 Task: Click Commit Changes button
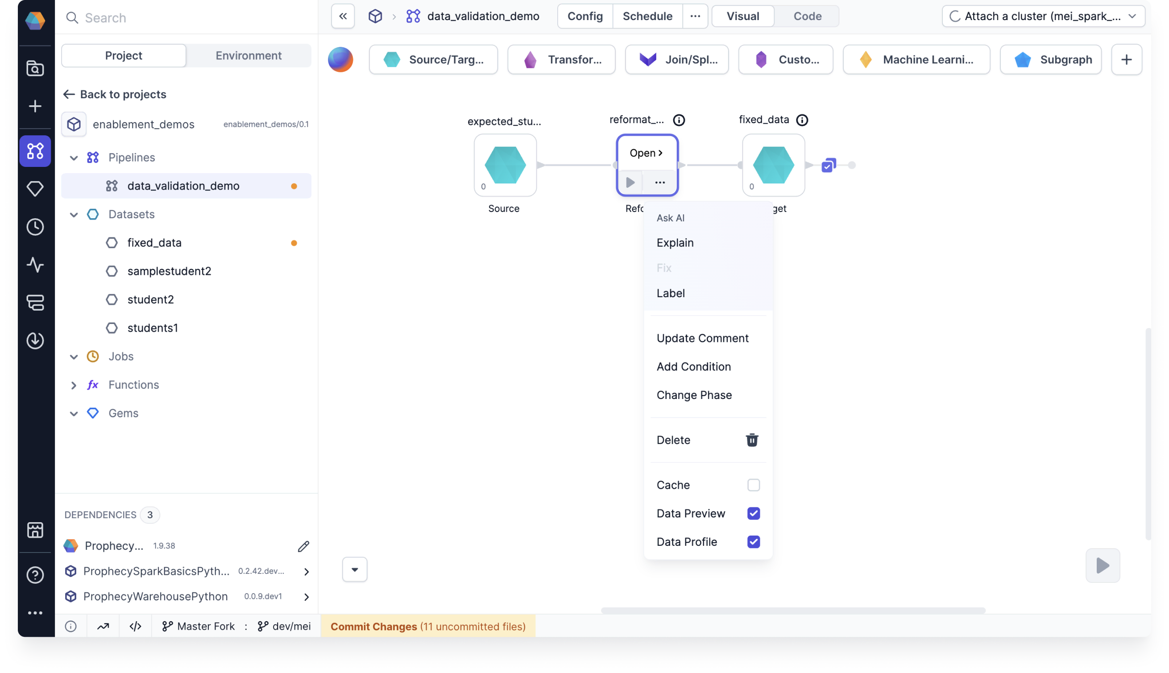pyautogui.click(x=428, y=626)
